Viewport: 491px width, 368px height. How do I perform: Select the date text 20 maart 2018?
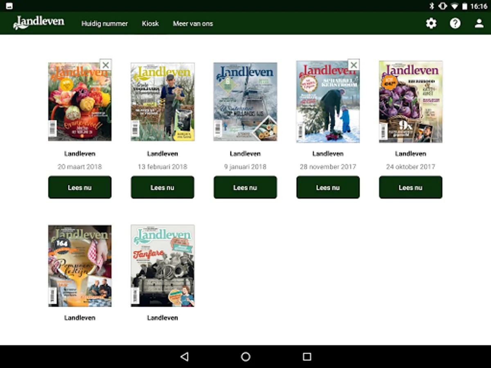[x=80, y=167]
